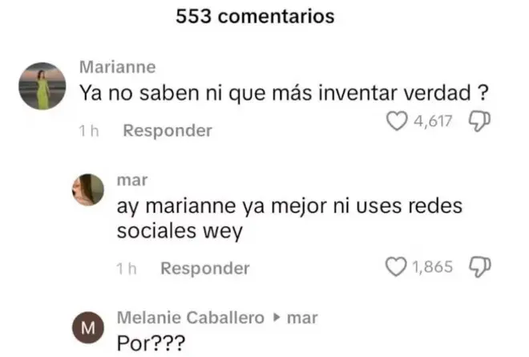Click the reply-arrow triangle beside Melanie Caballero
This screenshot has width=529, height=357.
tap(277, 318)
